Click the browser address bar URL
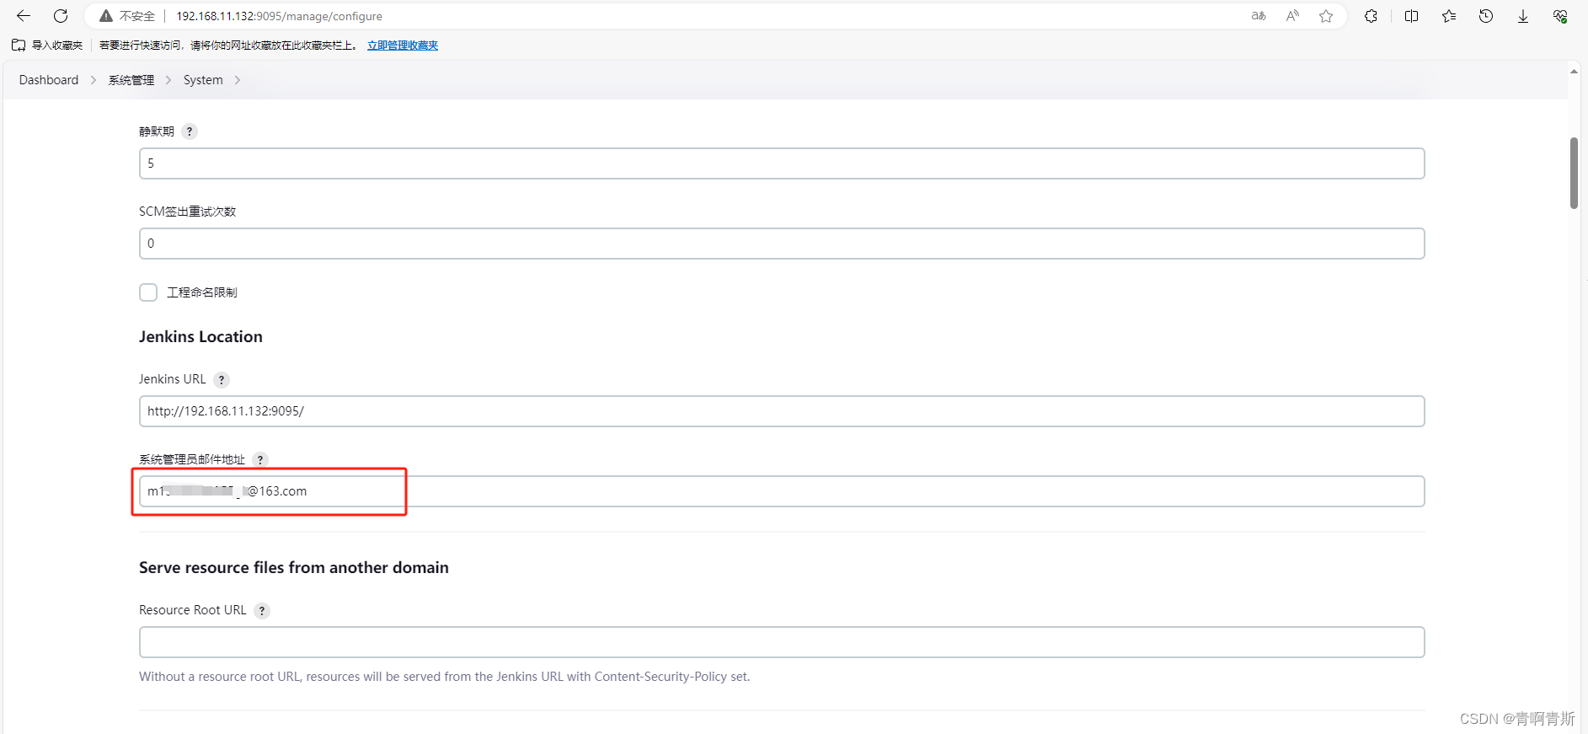 pyautogui.click(x=279, y=16)
